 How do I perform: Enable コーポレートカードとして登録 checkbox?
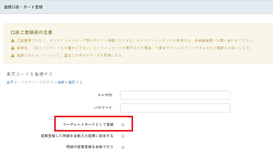(x=123, y=124)
